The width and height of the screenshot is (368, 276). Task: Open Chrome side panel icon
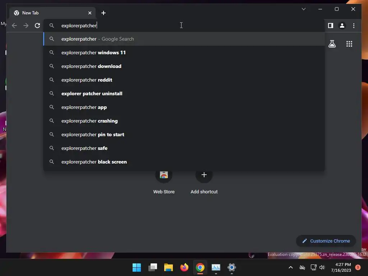tap(331, 26)
